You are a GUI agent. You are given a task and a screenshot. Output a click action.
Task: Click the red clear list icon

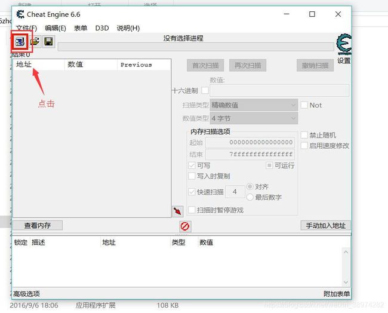185,226
